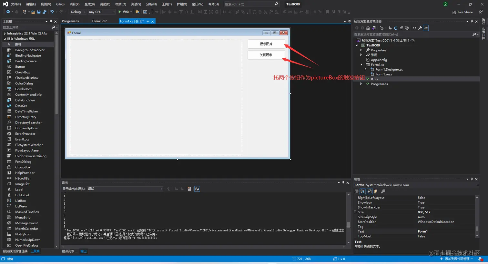This screenshot has height=264, width=488.
Task: Click the 服务器资源管理器 tab at bottom left
Action: (15, 251)
